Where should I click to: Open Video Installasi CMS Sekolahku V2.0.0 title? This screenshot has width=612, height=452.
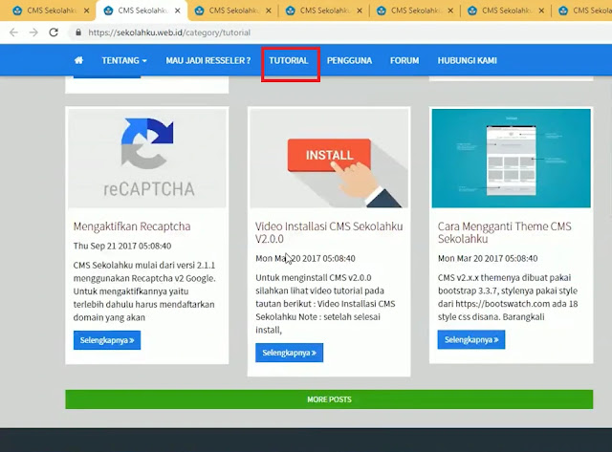(x=329, y=232)
